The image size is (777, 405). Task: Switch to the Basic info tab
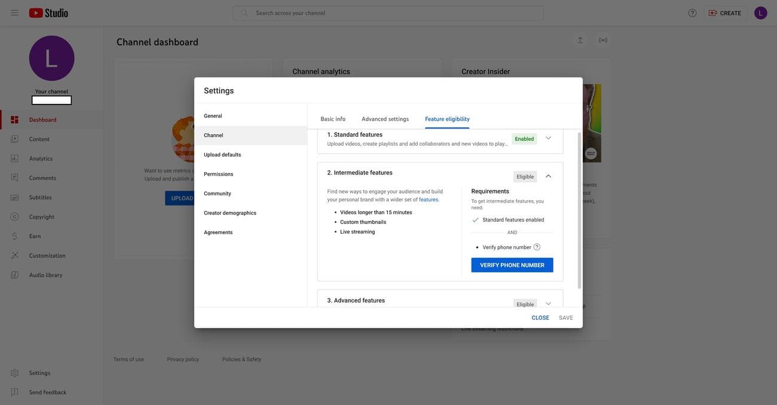[333, 119]
